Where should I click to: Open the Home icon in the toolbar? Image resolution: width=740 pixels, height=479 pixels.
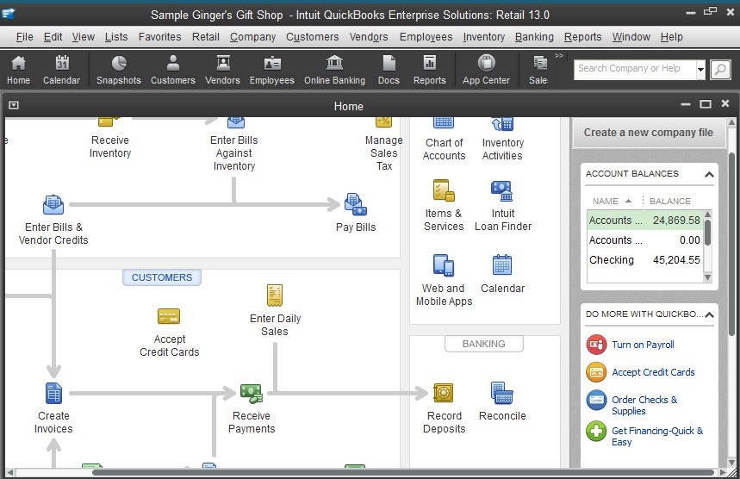click(18, 70)
